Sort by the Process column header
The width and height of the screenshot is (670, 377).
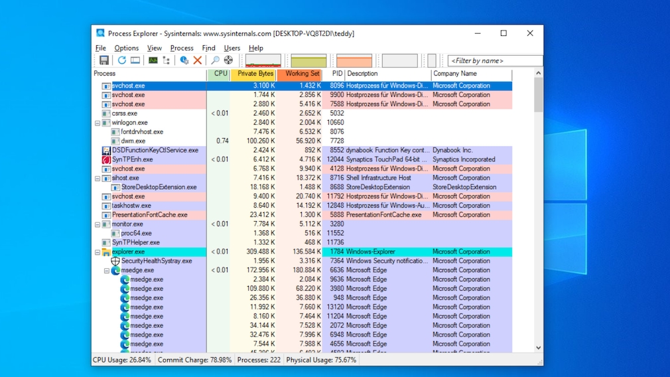point(149,74)
